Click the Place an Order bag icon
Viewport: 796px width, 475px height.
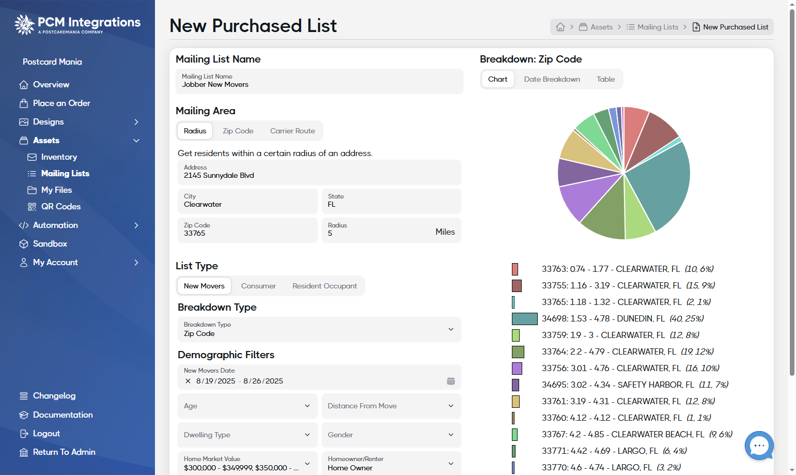(x=24, y=103)
